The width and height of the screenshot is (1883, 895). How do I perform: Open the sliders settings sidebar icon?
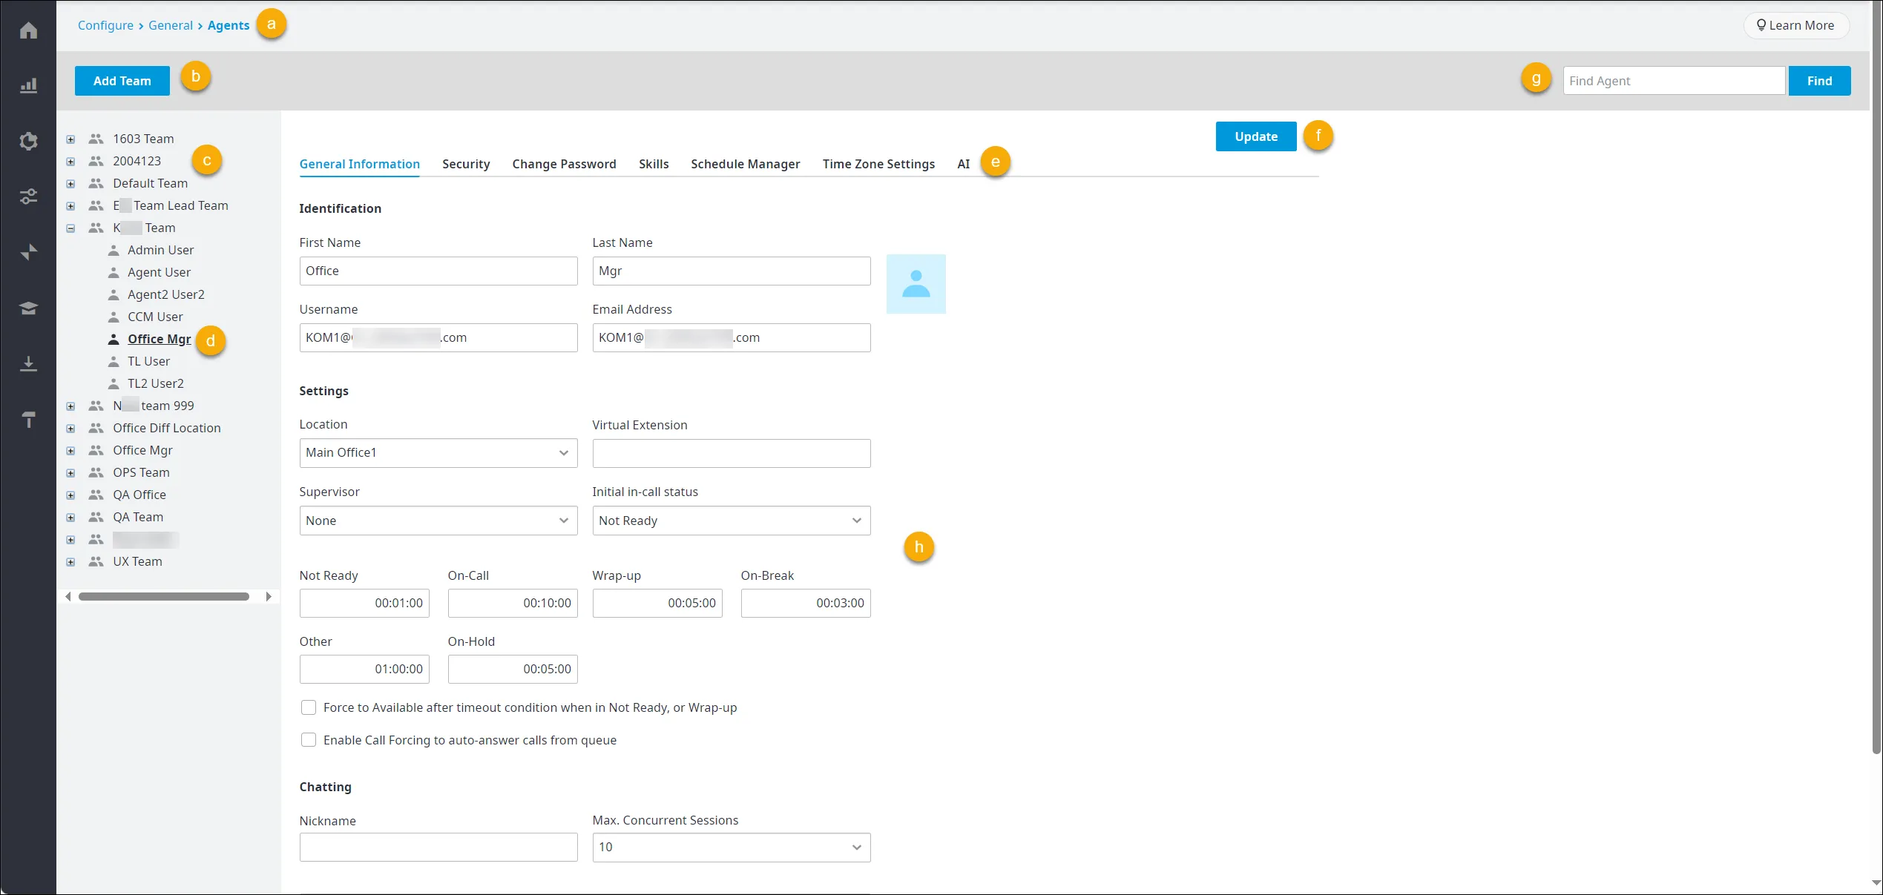click(28, 196)
